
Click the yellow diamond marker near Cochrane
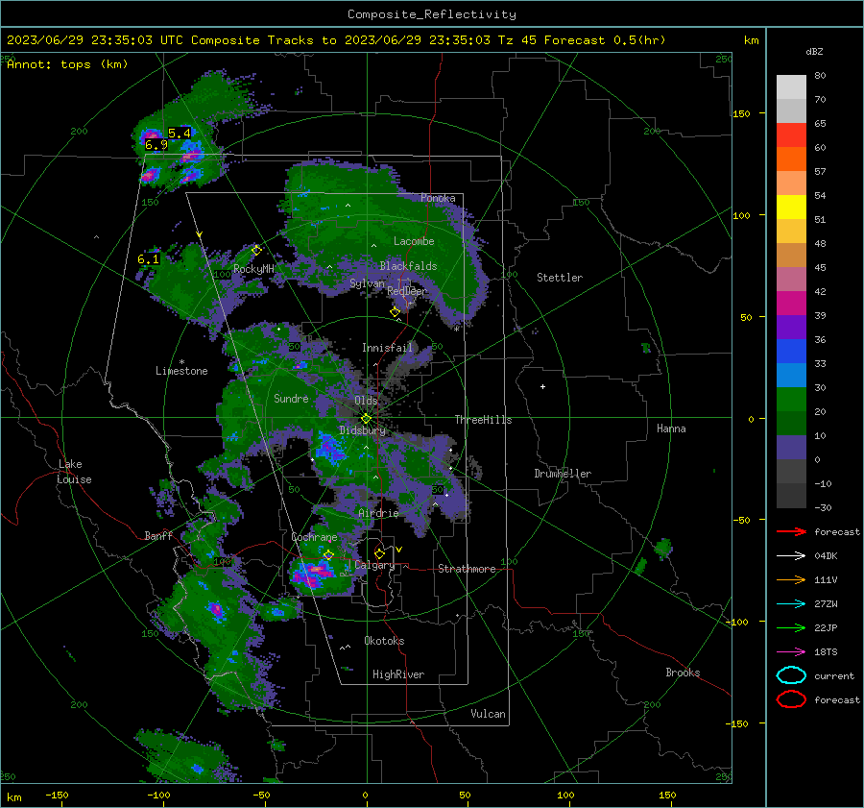pos(328,554)
